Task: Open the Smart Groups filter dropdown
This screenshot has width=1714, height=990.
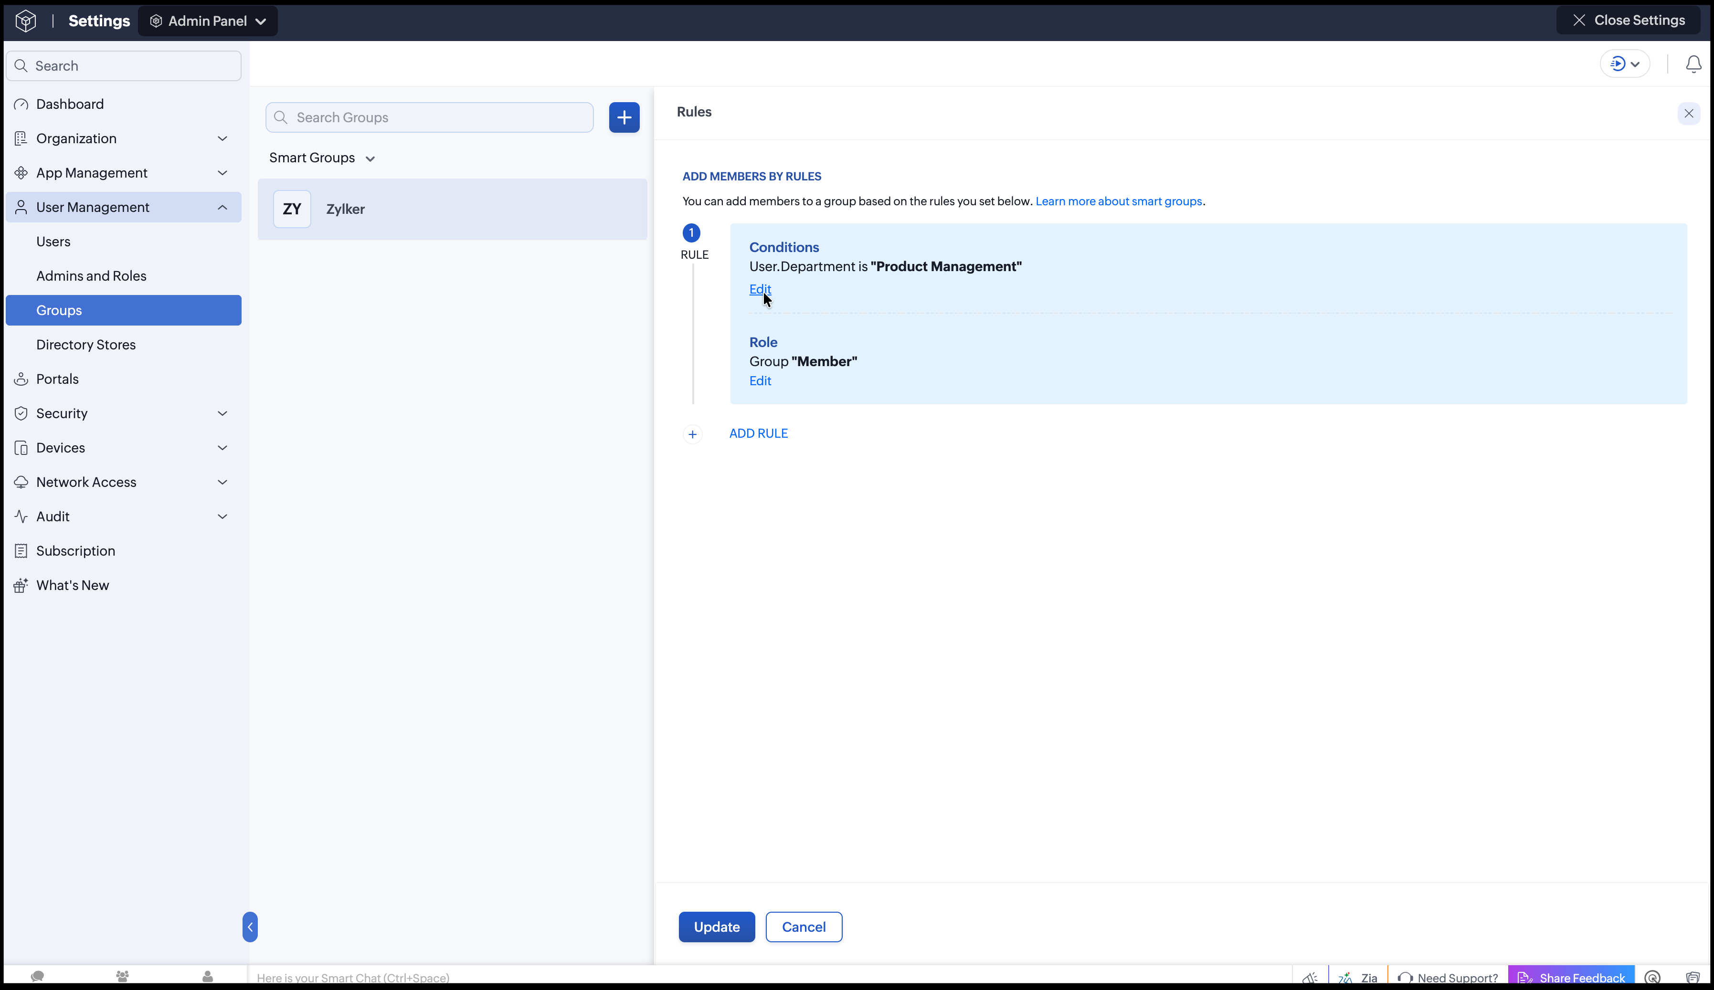Action: 322,158
